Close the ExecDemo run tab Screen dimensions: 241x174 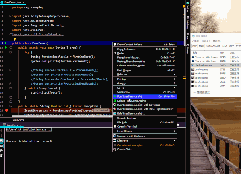[21, 125]
